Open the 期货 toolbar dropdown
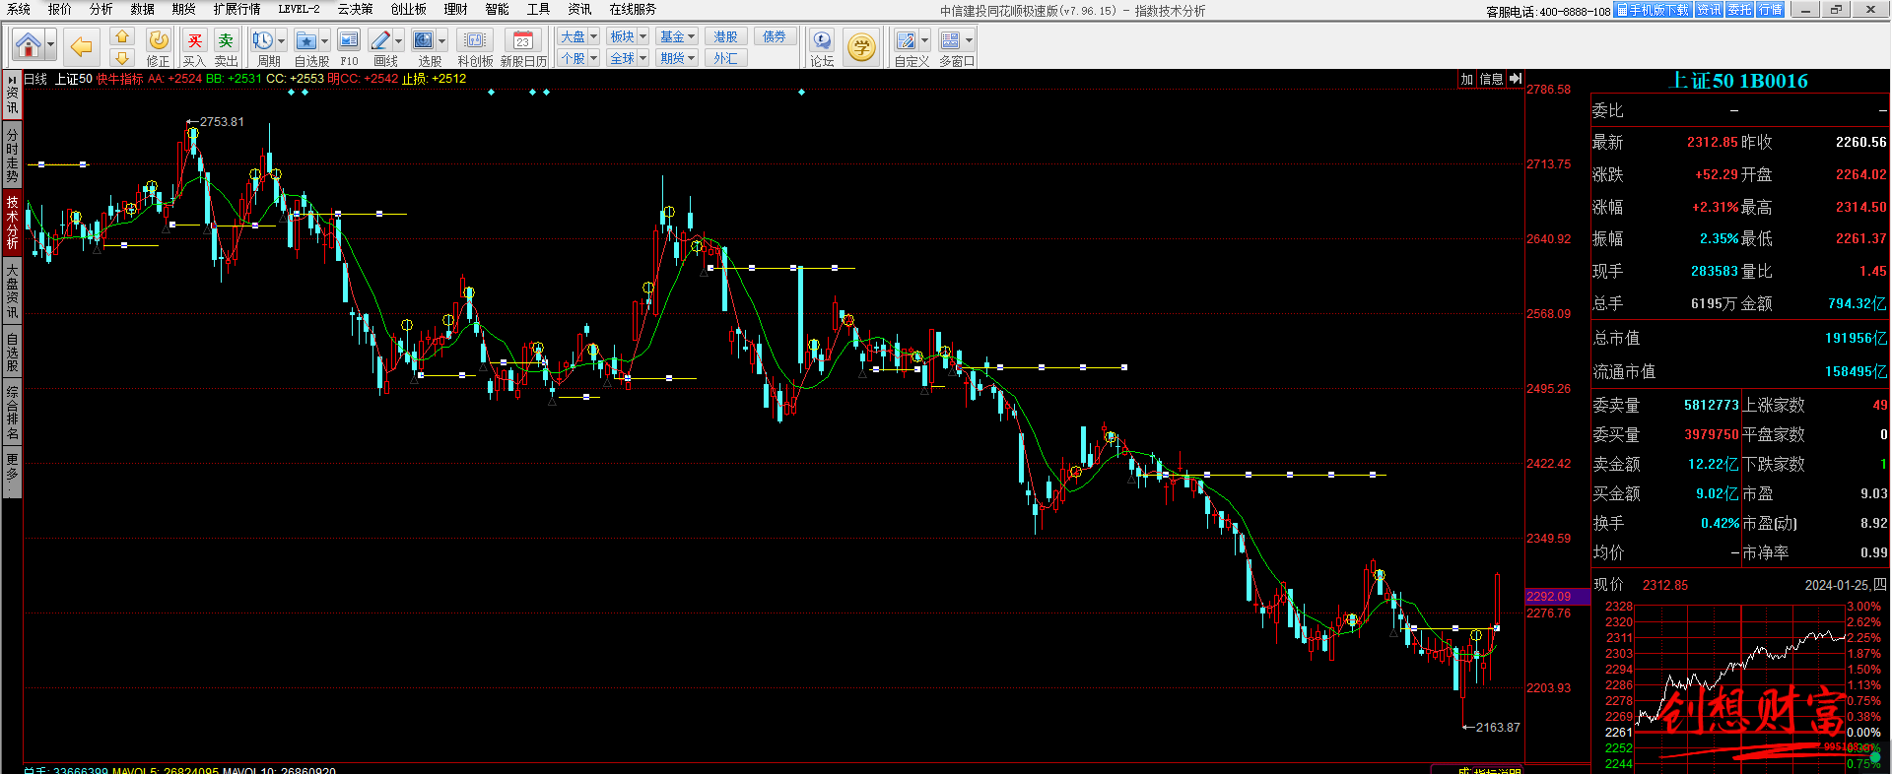Viewport: 1892px width, 774px height. (x=677, y=58)
